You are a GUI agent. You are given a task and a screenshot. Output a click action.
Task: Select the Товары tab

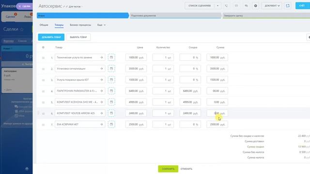(x=59, y=25)
